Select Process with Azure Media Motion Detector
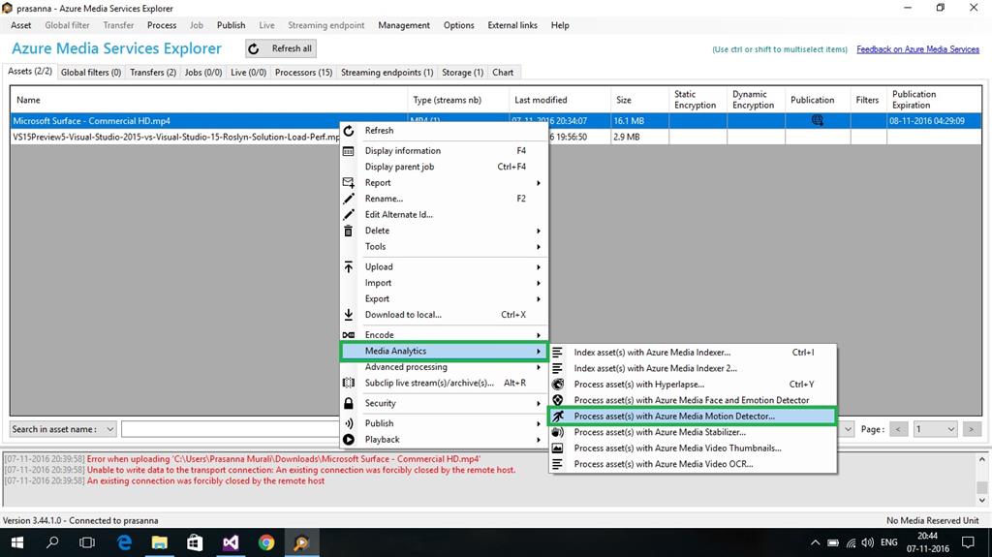The height and width of the screenshot is (557, 992). point(674,417)
